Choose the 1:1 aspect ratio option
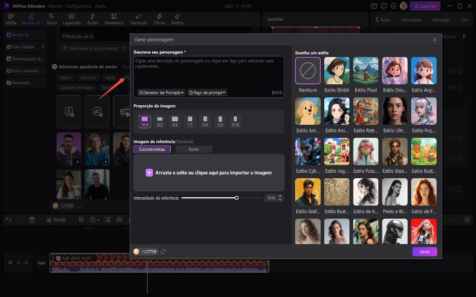The image size is (476, 297). coord(189,121)
